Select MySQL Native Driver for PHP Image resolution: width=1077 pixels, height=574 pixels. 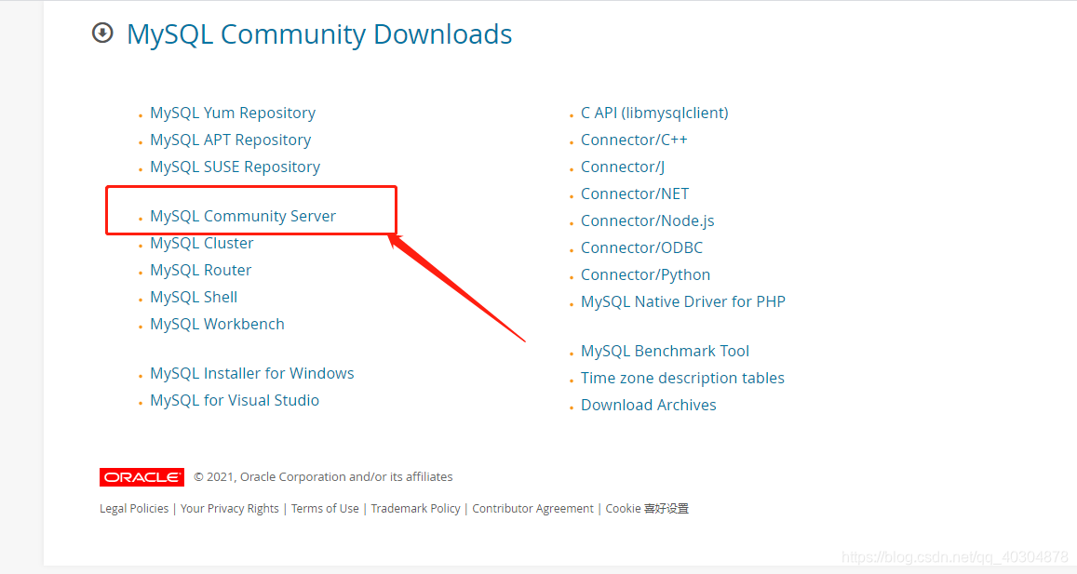[x=682, y=302]
